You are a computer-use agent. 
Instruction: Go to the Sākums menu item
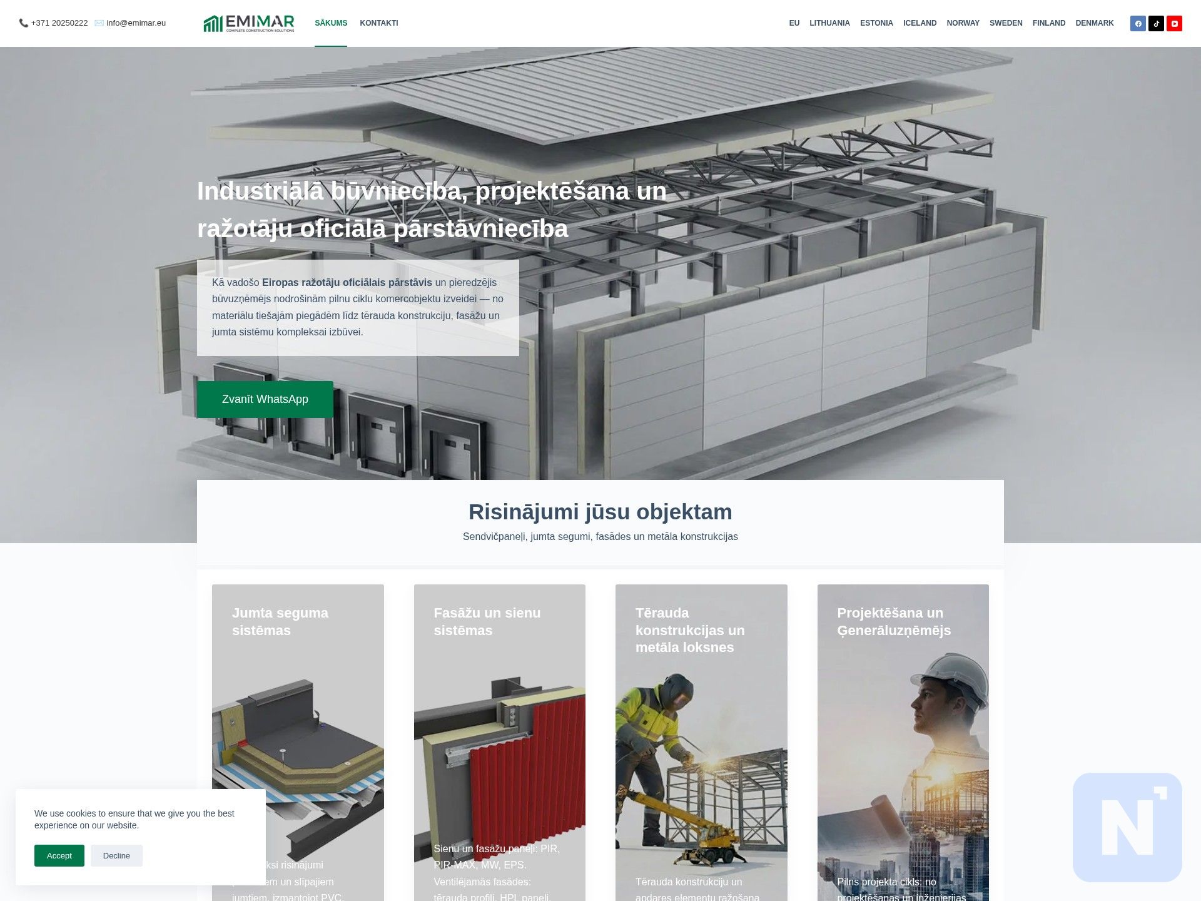point(331,23)
